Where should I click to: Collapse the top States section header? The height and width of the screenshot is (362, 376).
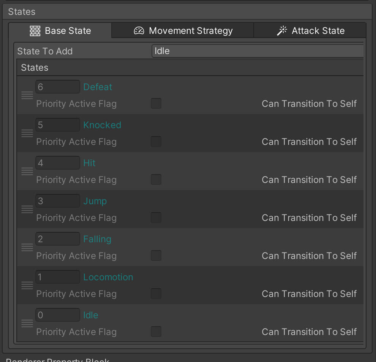click(22, 12)
